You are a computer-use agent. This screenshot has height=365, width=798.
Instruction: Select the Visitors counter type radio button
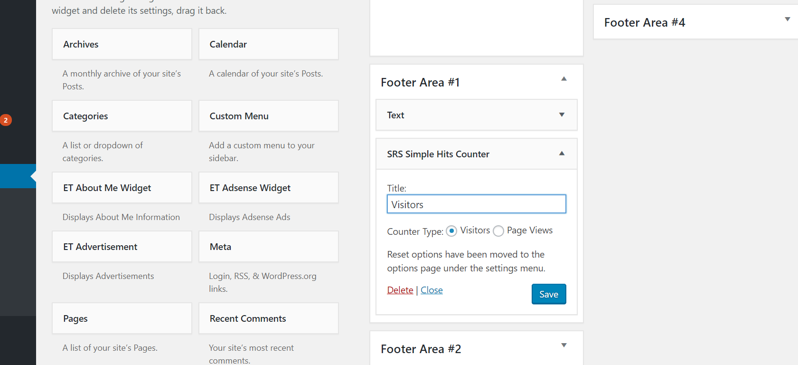[451, 231]
